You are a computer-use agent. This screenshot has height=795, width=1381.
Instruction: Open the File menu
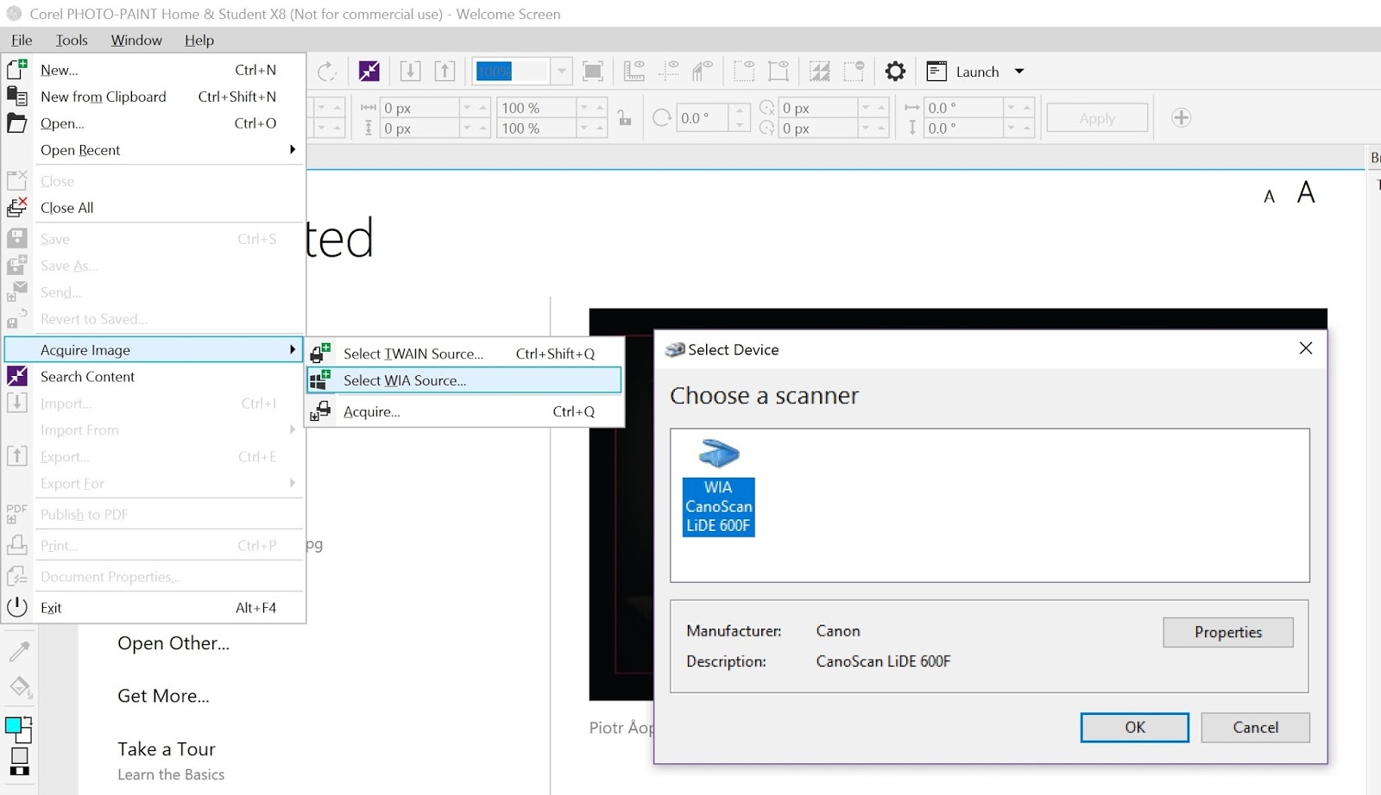pyautogui.click(x=22, y=40)
